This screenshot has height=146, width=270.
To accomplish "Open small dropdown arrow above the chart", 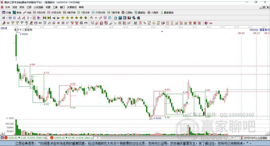I will pos(162,32).
